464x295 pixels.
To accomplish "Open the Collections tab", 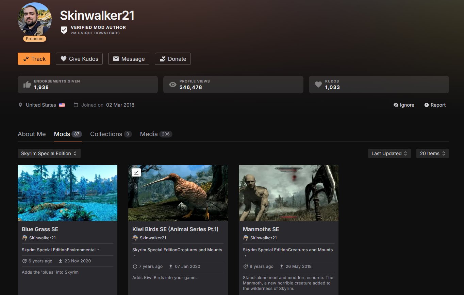I will click(x=111, y=134).
